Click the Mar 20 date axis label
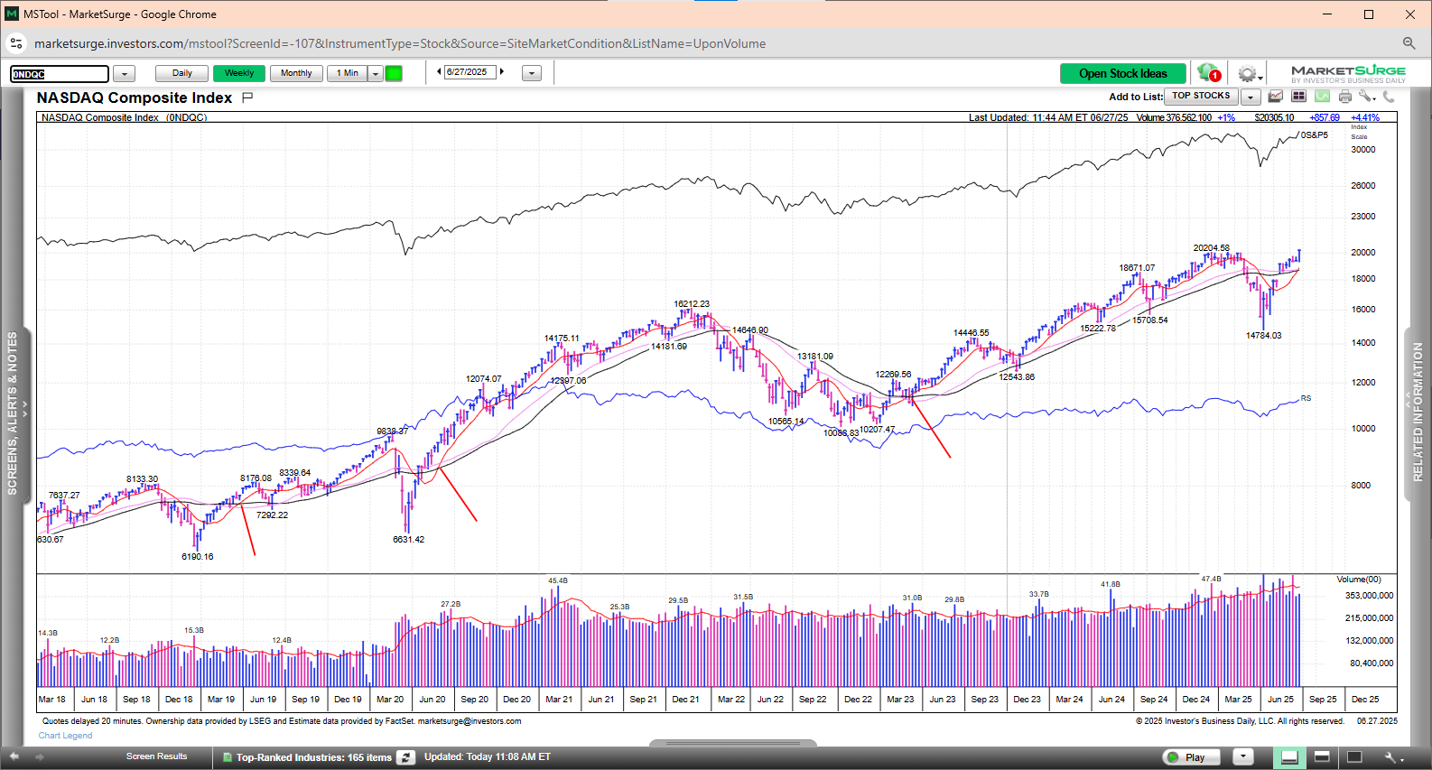The width and height of the screenshot is (1432, 770). pos(390,700)
